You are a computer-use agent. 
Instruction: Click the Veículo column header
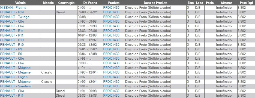tap(20, 3)
